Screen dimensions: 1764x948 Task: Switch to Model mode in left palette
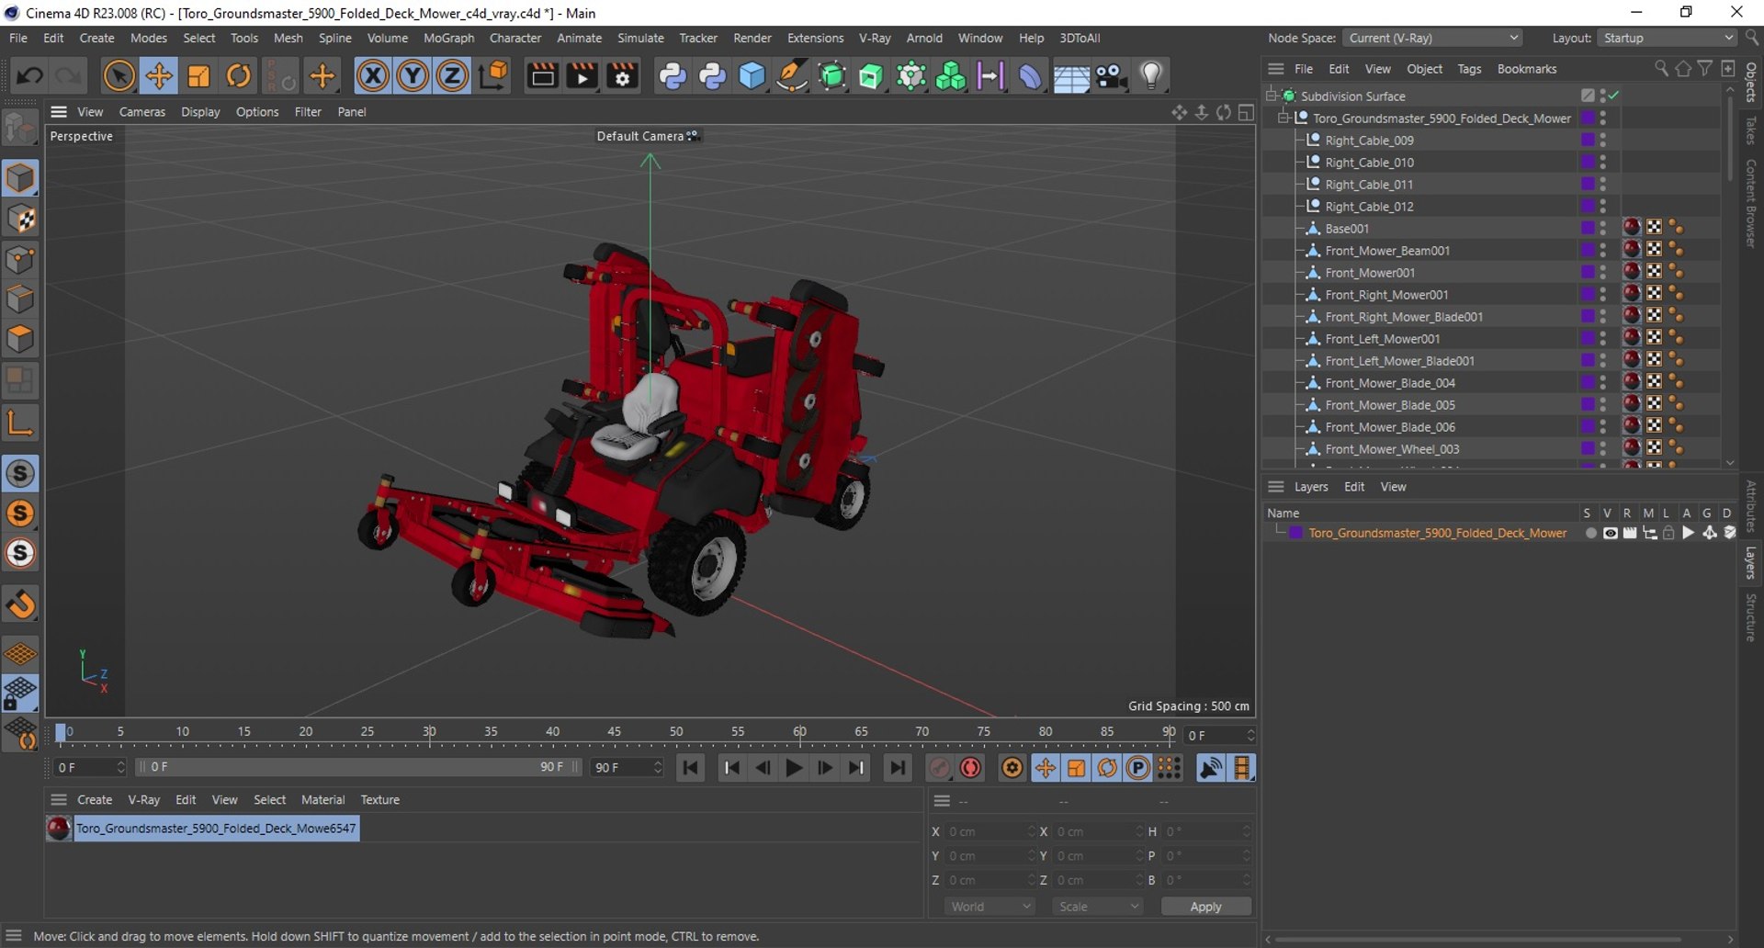20,178
